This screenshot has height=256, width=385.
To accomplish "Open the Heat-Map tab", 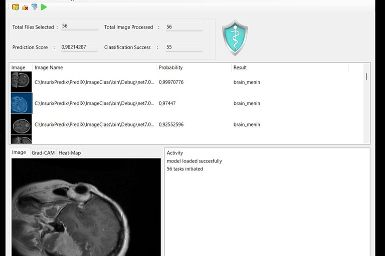I will (70, 153).
